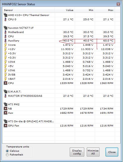
Task: Click the Max column header
Action: 105,10
